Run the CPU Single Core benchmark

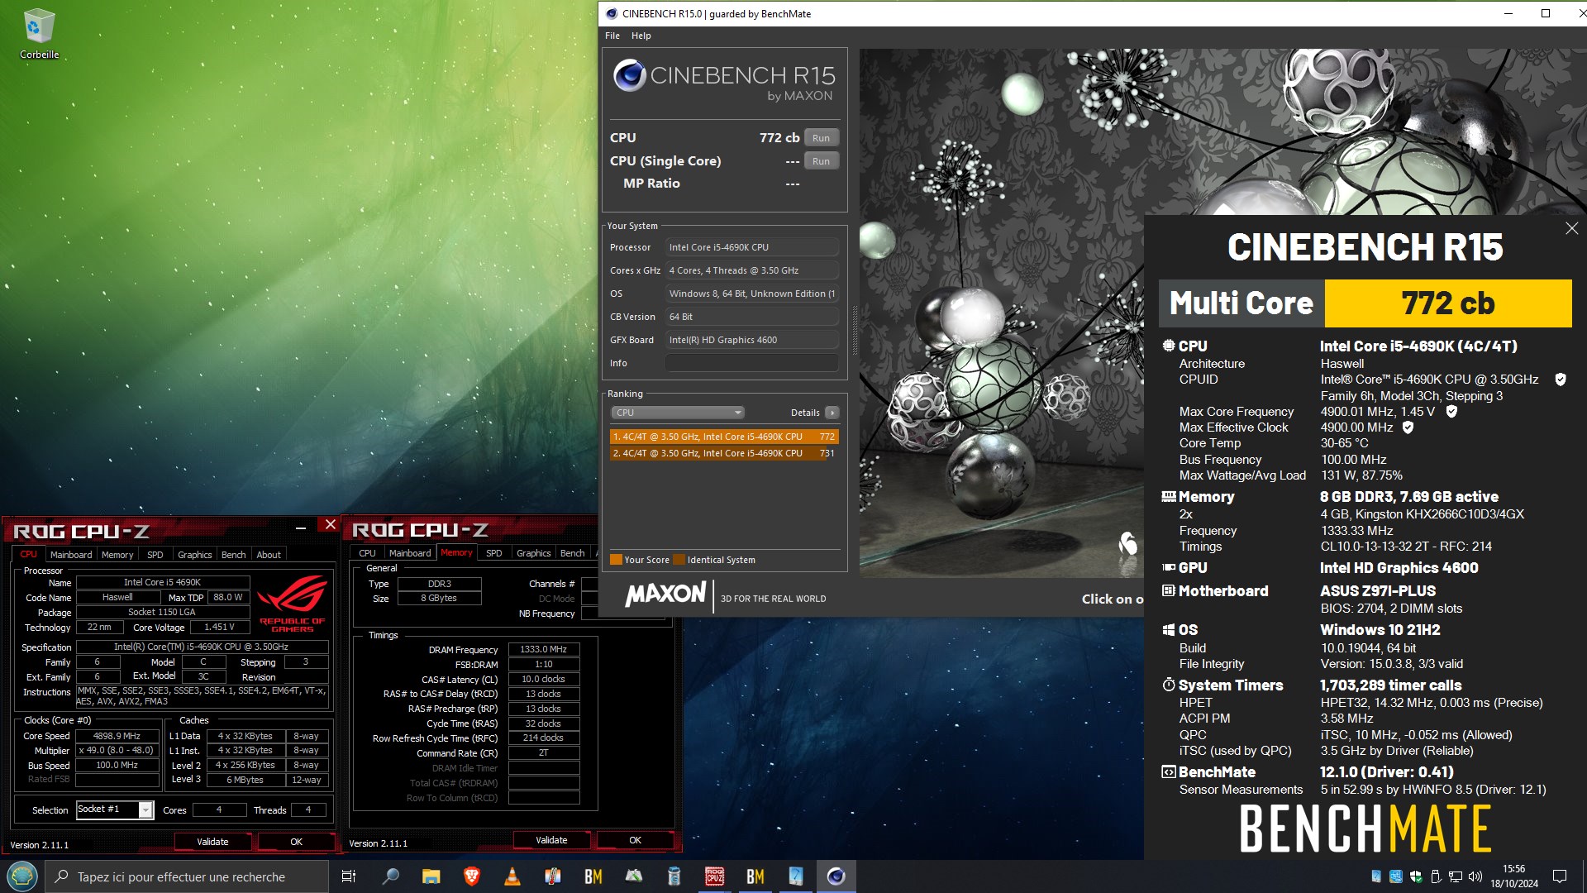[821, 161]
